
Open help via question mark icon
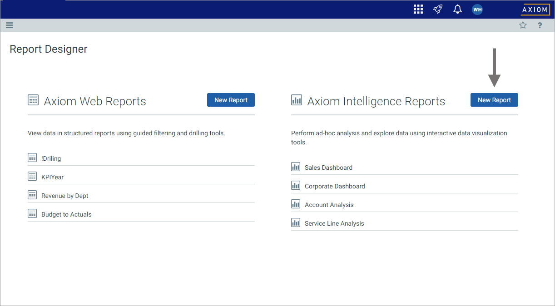click(540, 25)
